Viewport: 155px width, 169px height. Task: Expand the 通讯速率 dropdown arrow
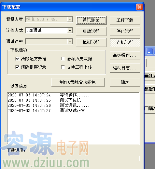click(70, 41)
